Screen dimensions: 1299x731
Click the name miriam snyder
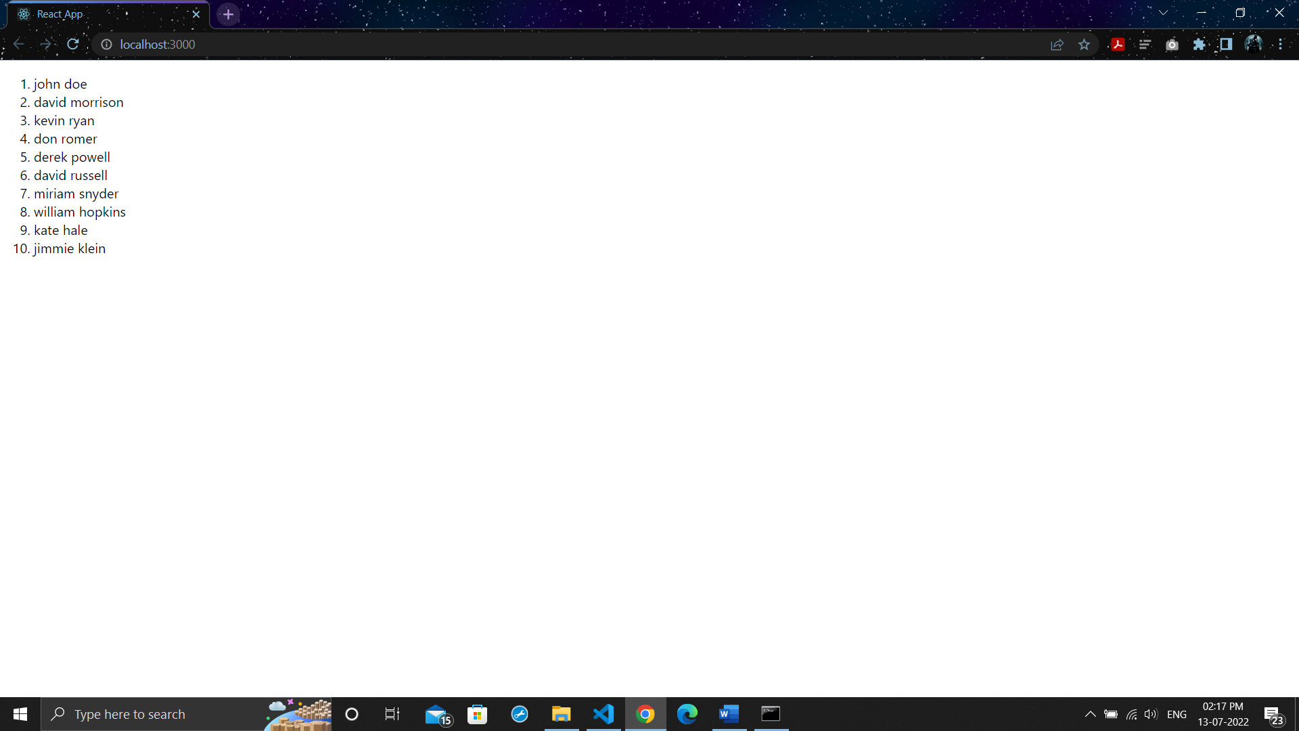76,194
